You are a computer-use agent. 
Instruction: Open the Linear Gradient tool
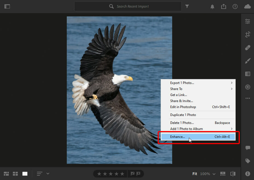[x=247, y=74]
